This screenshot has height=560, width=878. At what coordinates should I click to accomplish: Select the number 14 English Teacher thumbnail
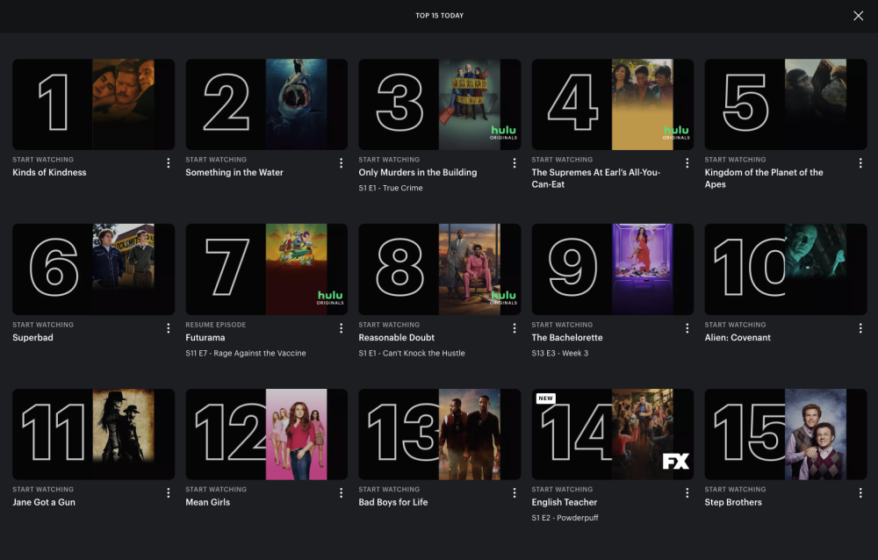613,434
